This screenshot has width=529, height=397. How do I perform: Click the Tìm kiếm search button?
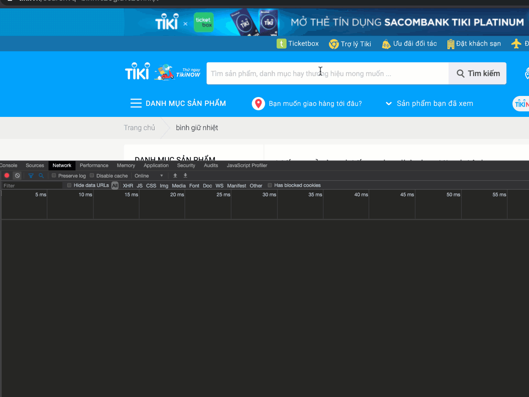[x=478, y=74]
